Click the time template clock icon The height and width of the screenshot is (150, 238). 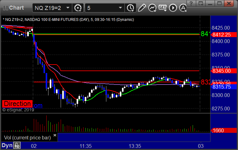130,8
